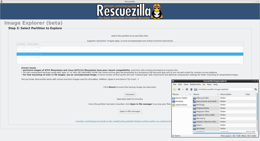Screen dimensions: 260x141
Task: Open the Help menu in file manager
Action: point(215,84)
